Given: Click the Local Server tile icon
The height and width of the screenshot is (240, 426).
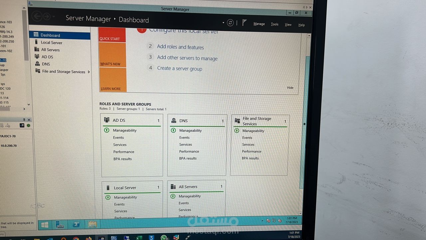Looking at the screenshot, I should pos(108,188).
